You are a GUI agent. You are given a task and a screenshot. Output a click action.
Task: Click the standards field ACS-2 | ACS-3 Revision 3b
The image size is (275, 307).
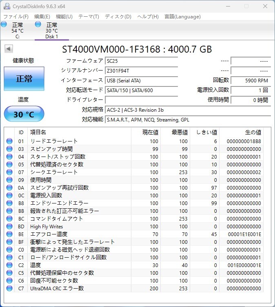(x=188, y=110)
